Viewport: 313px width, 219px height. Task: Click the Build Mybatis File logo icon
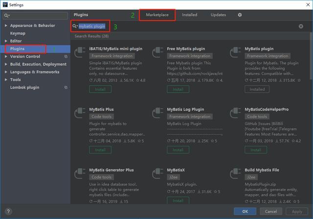click(236, 173)
